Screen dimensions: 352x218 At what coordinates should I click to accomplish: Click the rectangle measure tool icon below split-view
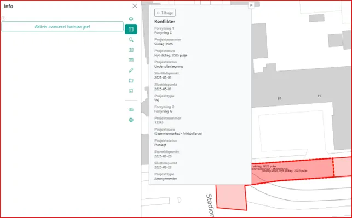131,60
